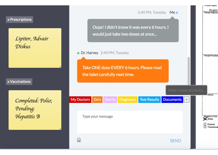Check the Expired checkbox in document

coord(205,124)
